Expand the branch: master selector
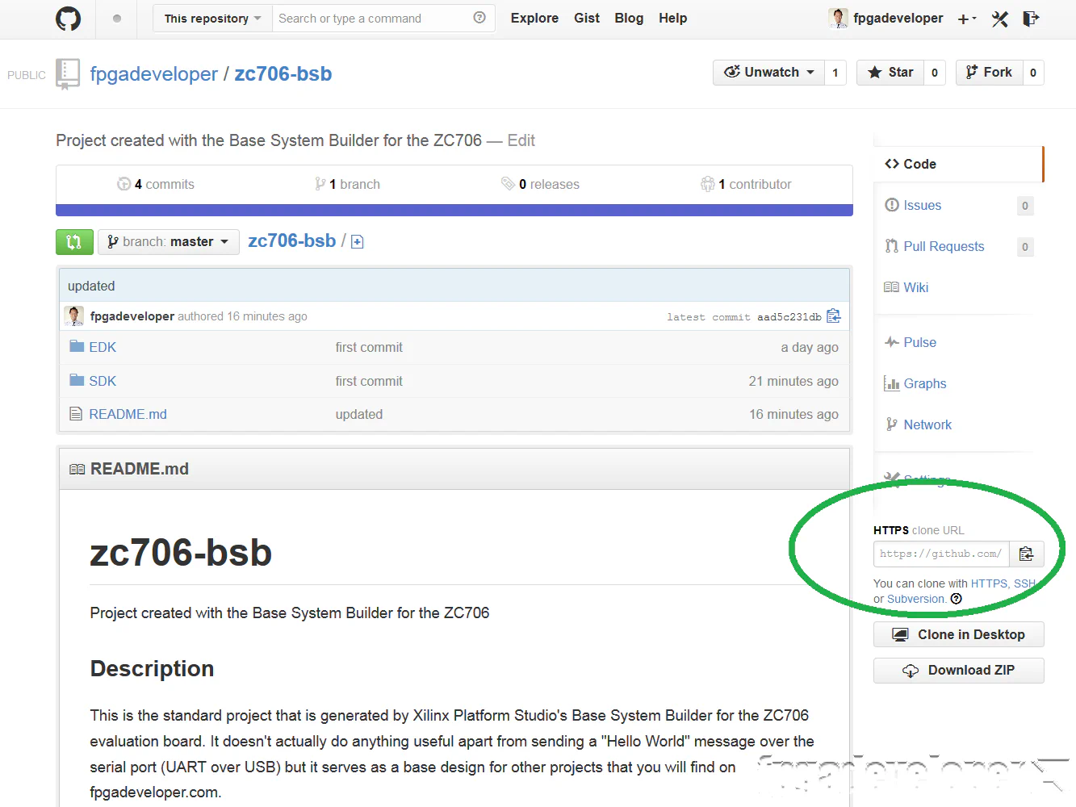Image resolution: width=1076 pixels, height=807 pixels. (168, 241)
